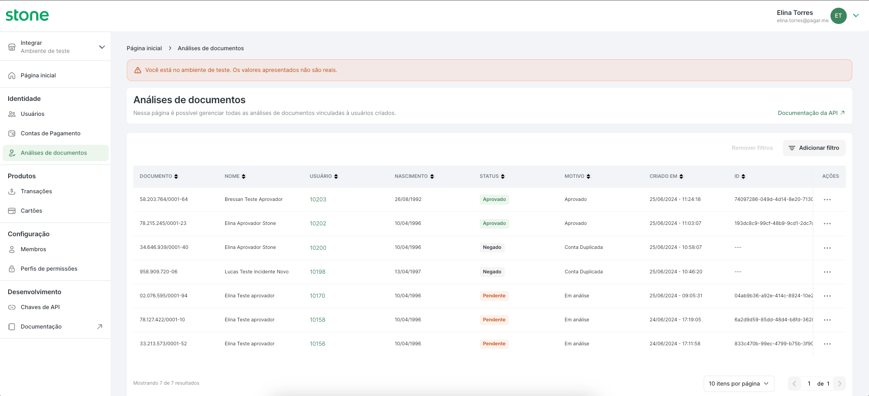The height and width of the screenshot is (396, 869).
Task: Select Análises de documentos sidebar item
Action: point(55,153)
